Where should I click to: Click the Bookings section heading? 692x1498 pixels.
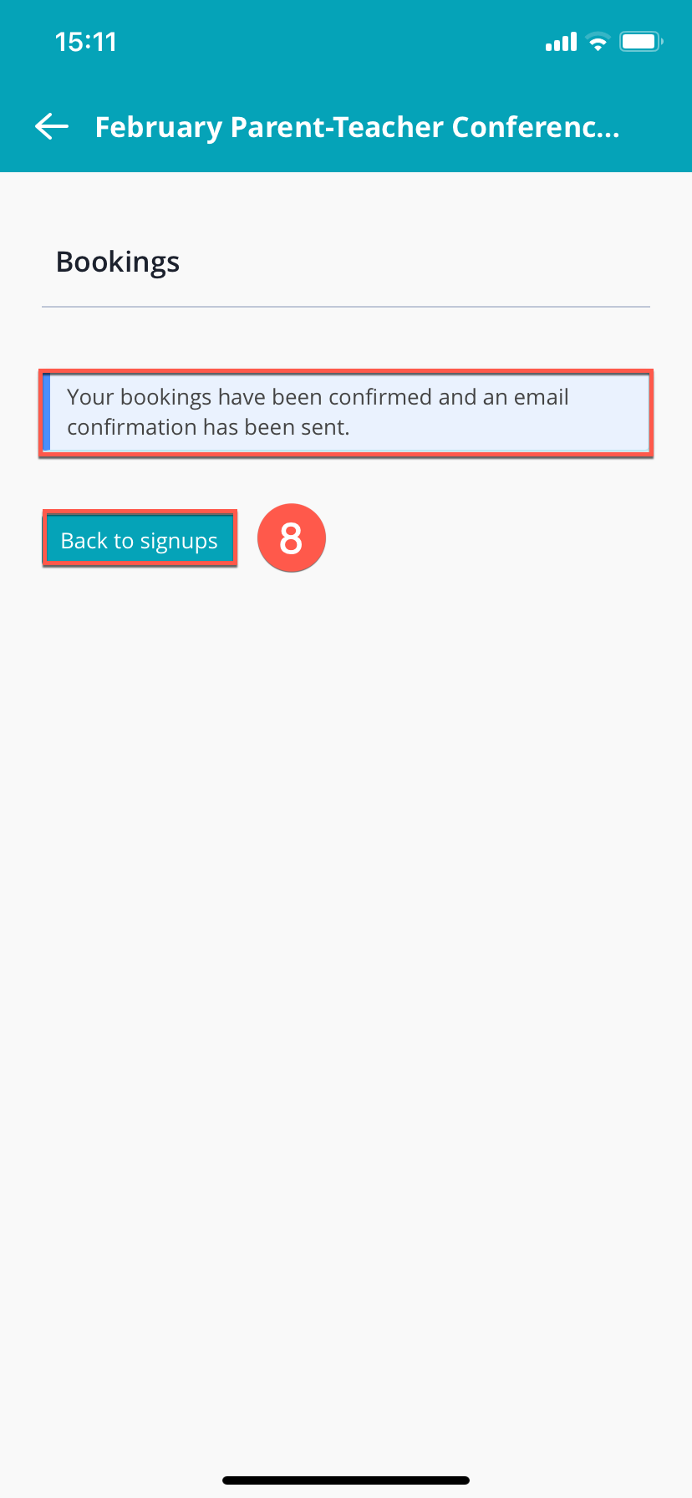(118, 262)
